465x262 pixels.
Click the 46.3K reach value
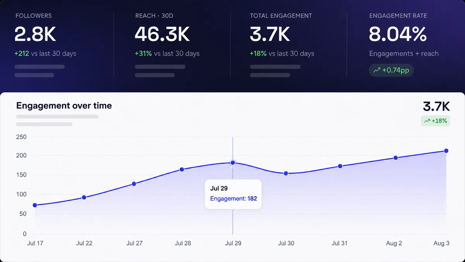pyautogui.click(x=162, y=34)
